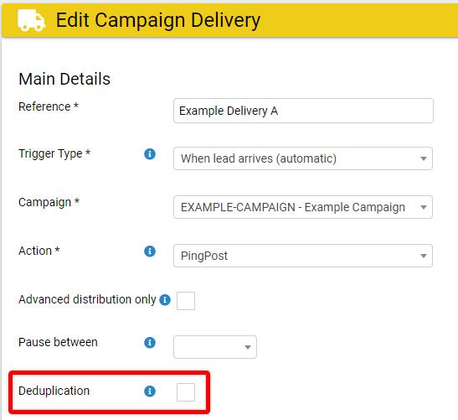Open Deduplication info icon
Screen dimensions: 458x420
(x=150, y=391)
